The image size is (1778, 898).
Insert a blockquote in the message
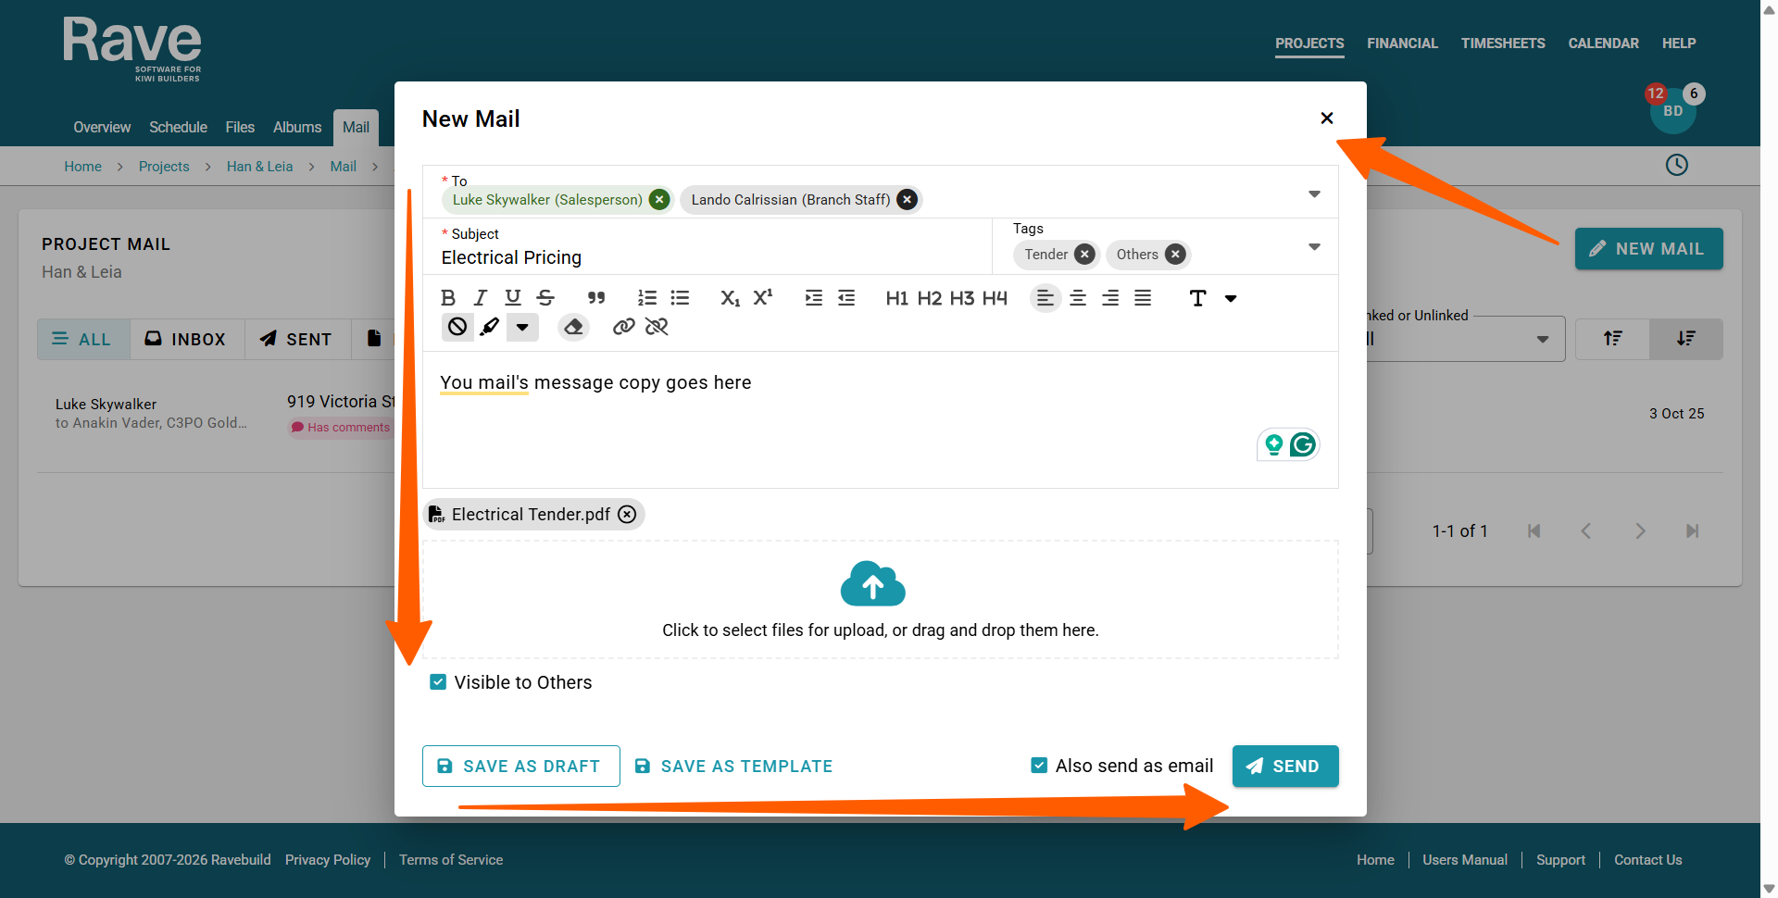(x=596, y=298)
